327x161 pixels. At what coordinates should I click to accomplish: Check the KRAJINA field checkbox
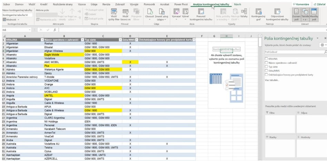(266, 59)
